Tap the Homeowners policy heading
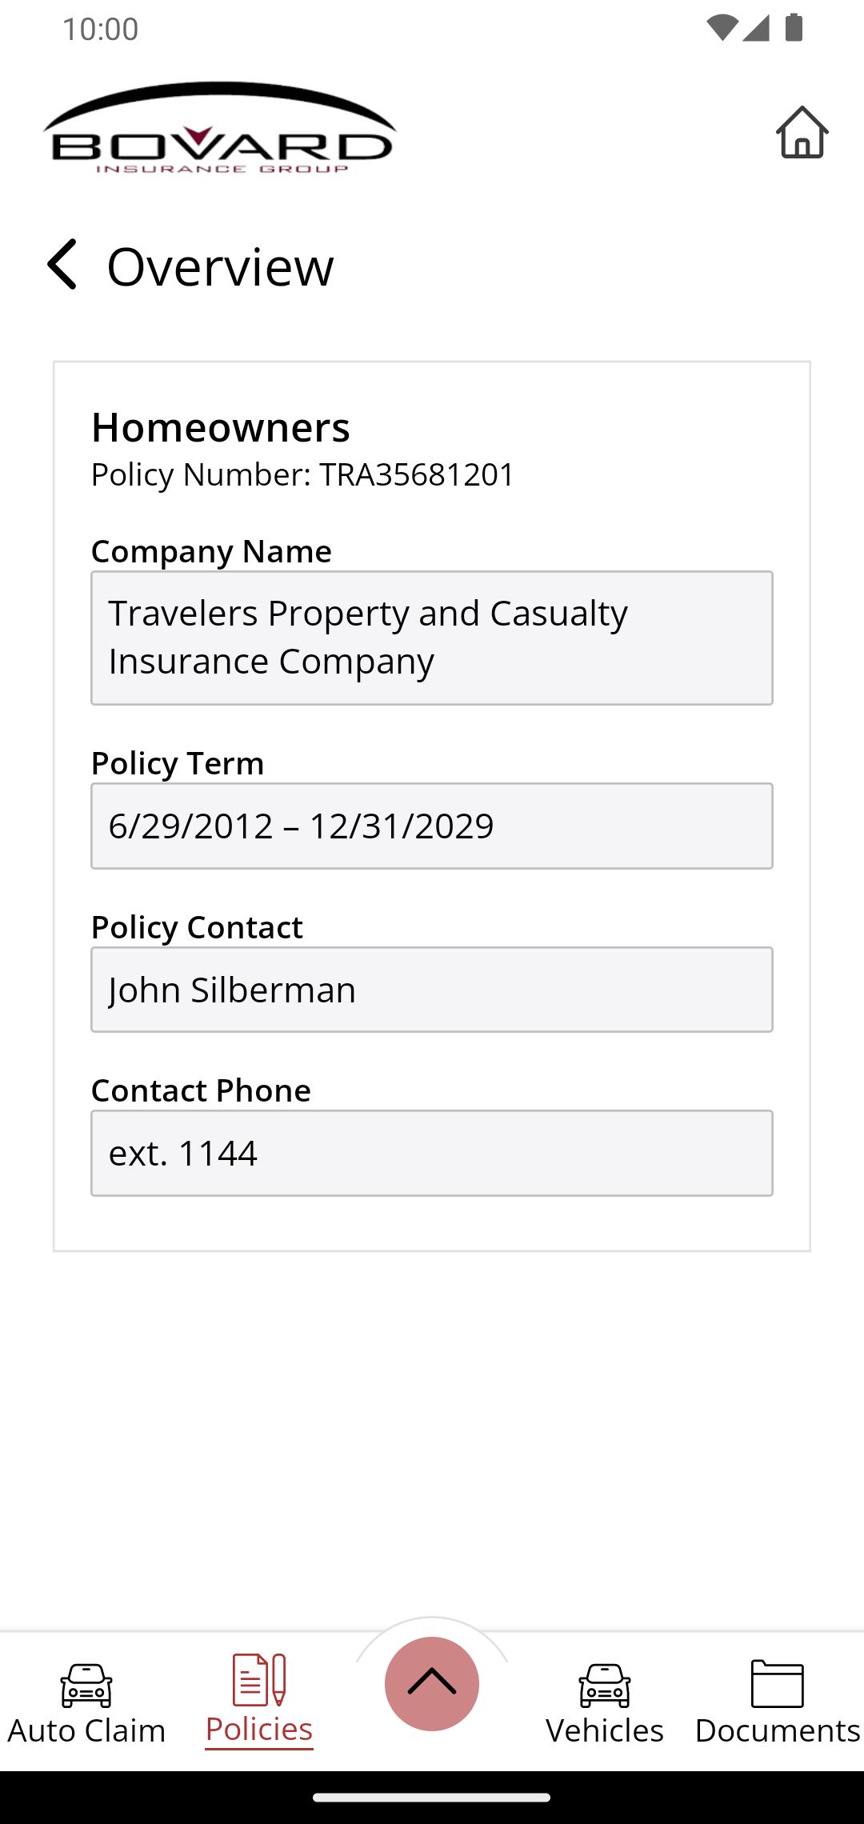The image size is (864, 1824). pos(221,427)
